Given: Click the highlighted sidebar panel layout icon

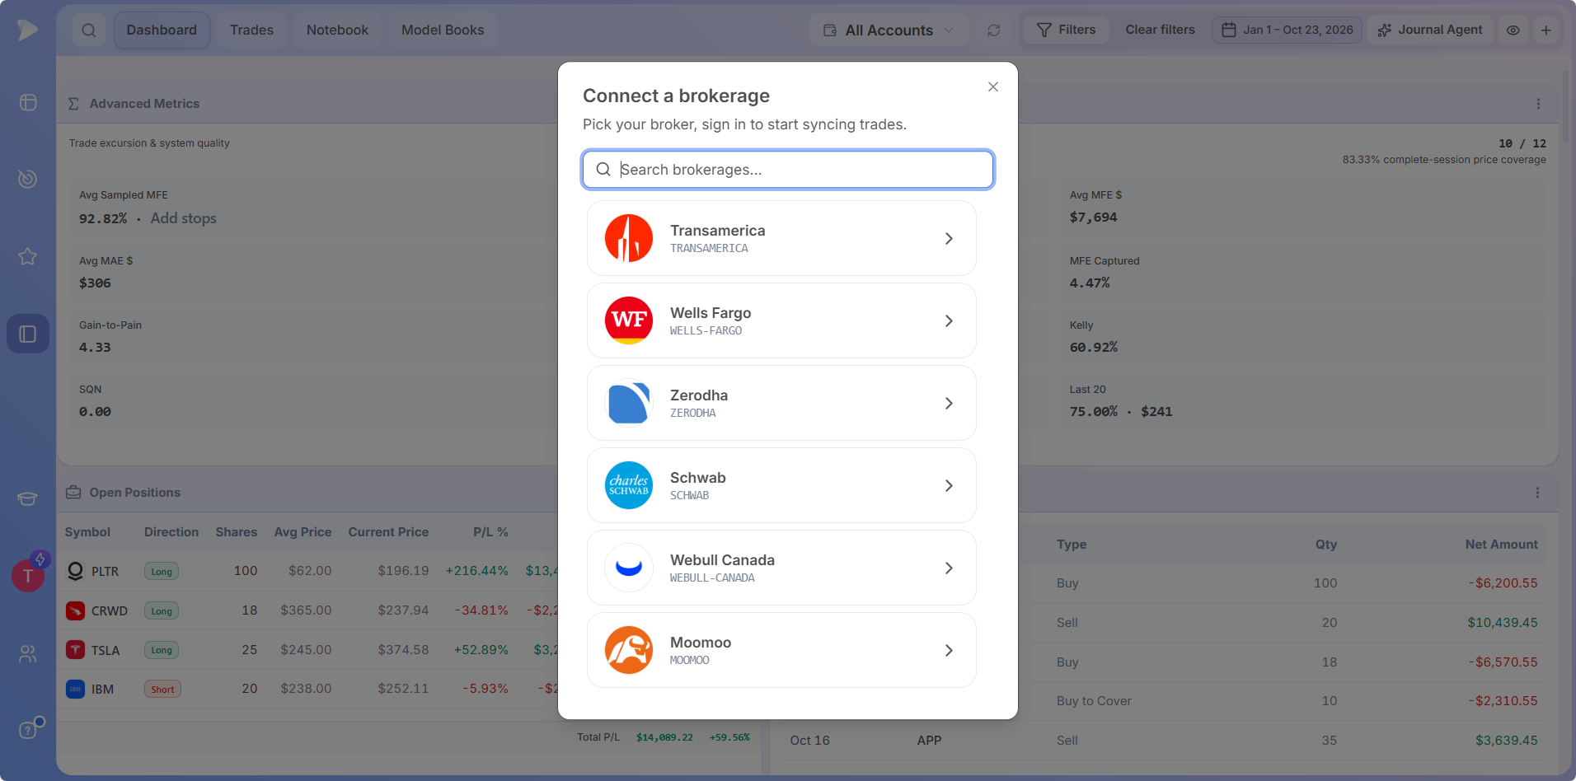Looking at the screenshot, I should click(x=28, y=334).
